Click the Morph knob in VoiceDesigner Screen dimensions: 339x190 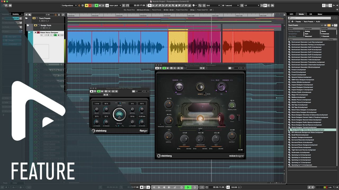click(x=200, y=87)
